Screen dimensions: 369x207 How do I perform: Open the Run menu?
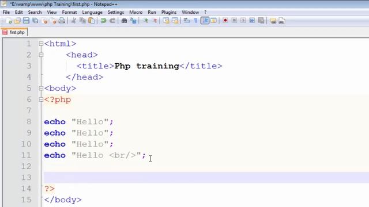[152, 12]
